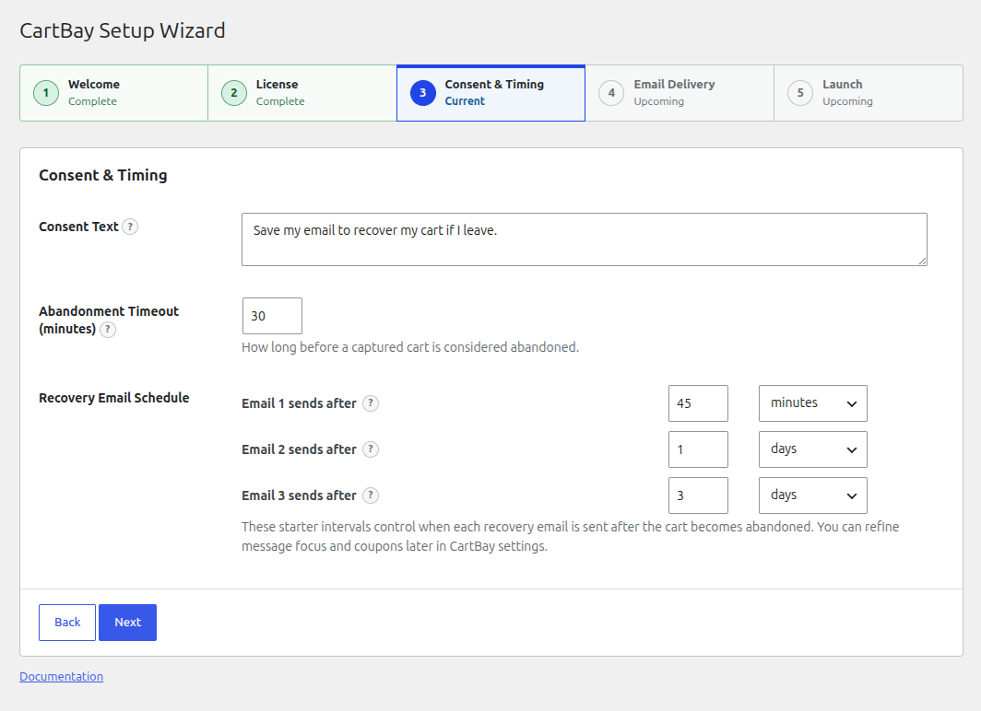Open the Email 3 unit dropdown showing days
981x711 pixels.
pyautogui.click(x=812, y=495)
